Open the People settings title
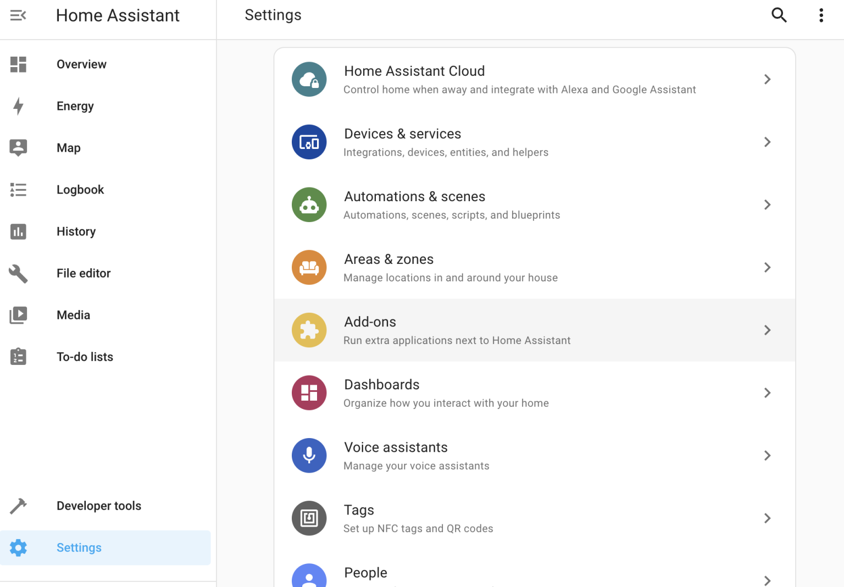This screenshot has height=587, width=844. (365, 573)
